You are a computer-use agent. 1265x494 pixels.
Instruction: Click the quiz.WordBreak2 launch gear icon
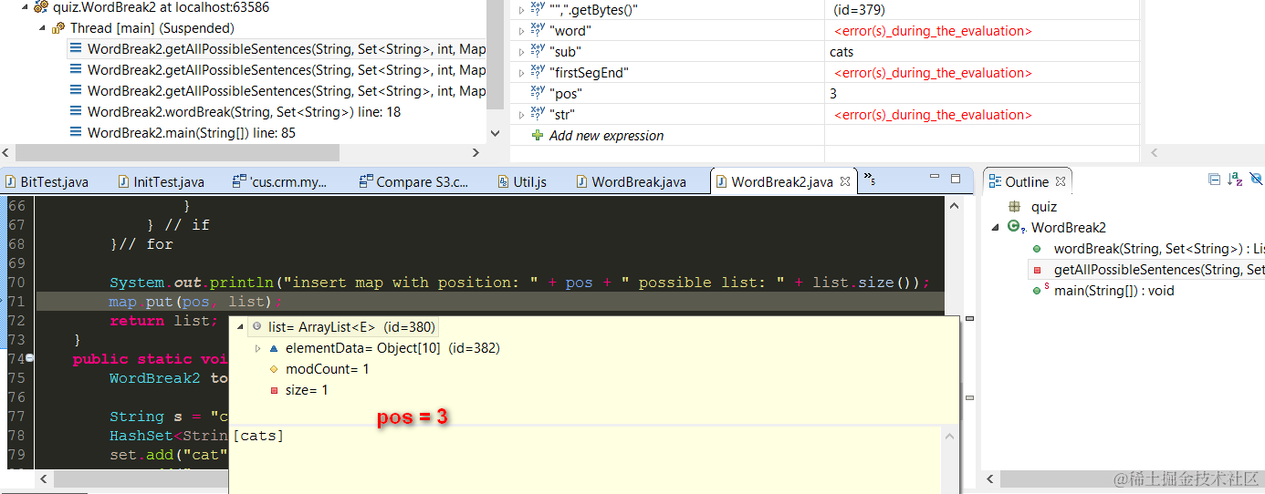click(40, 7)
